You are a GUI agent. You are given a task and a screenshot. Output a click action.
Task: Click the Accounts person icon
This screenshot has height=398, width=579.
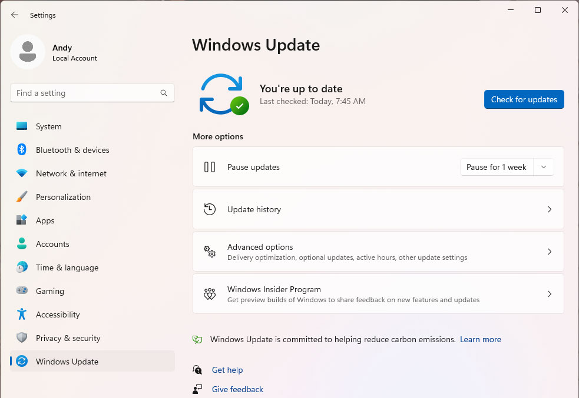tap(22, 243)
